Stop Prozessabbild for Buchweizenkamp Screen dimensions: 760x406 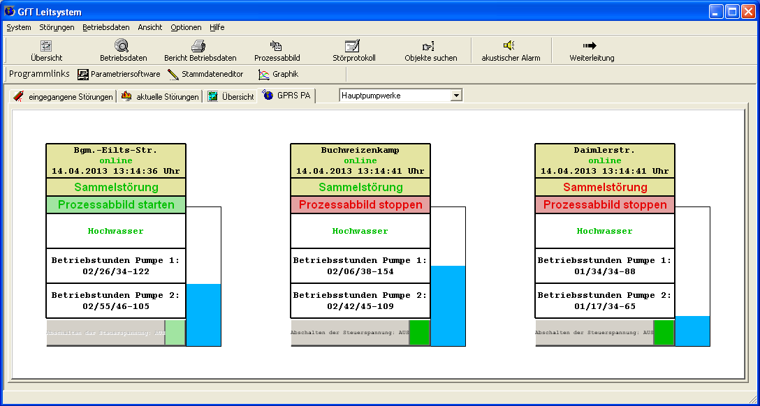click(x=360, y=205)
